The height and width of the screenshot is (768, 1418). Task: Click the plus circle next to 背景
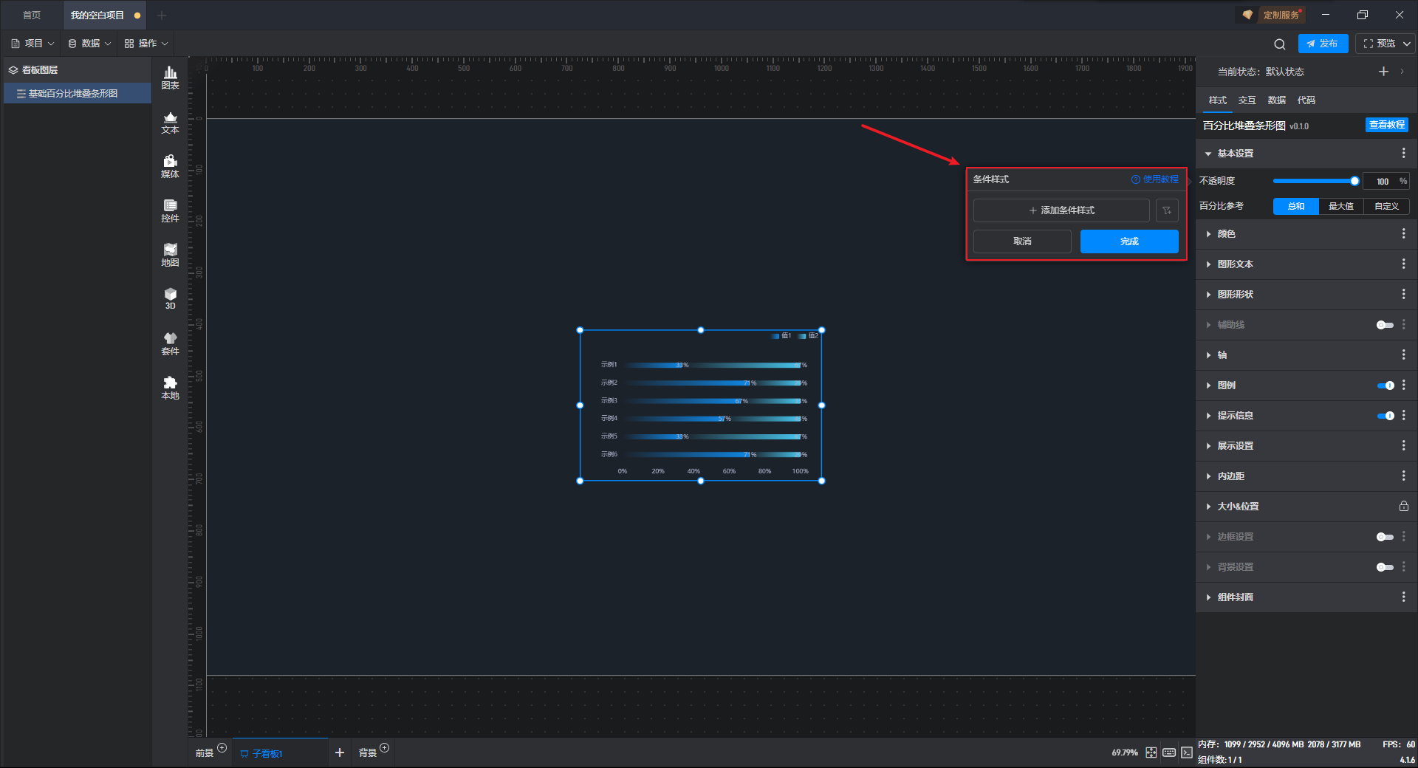(x=385, y=748)
